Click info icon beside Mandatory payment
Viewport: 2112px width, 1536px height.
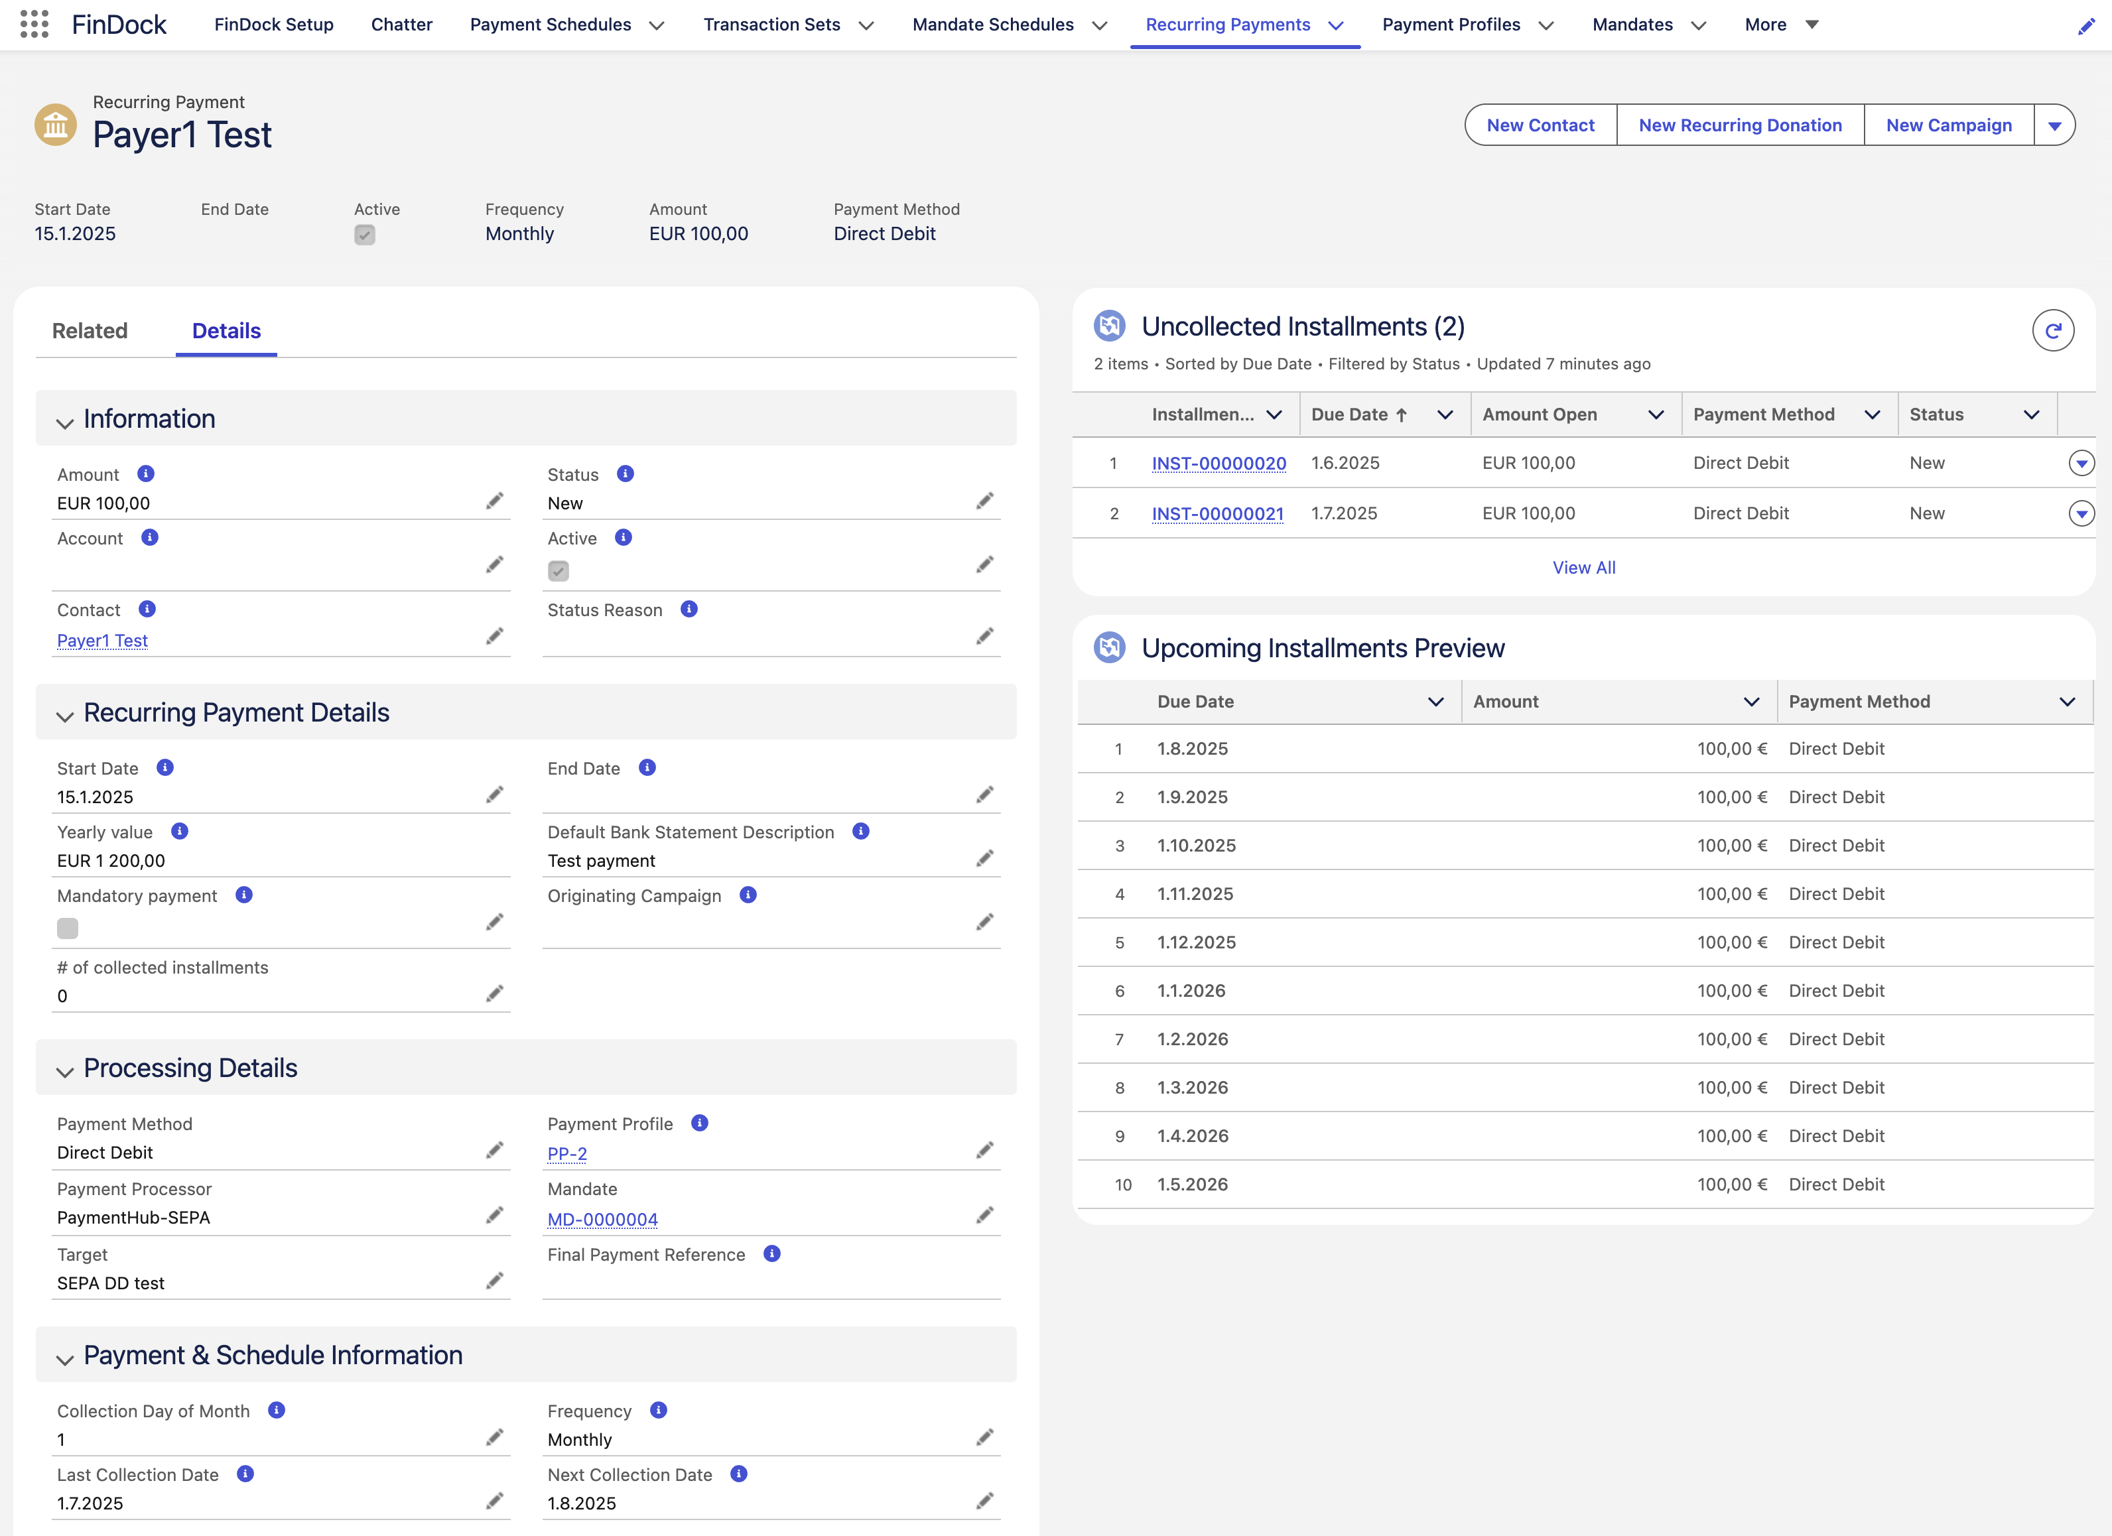[x=243, y=895]
